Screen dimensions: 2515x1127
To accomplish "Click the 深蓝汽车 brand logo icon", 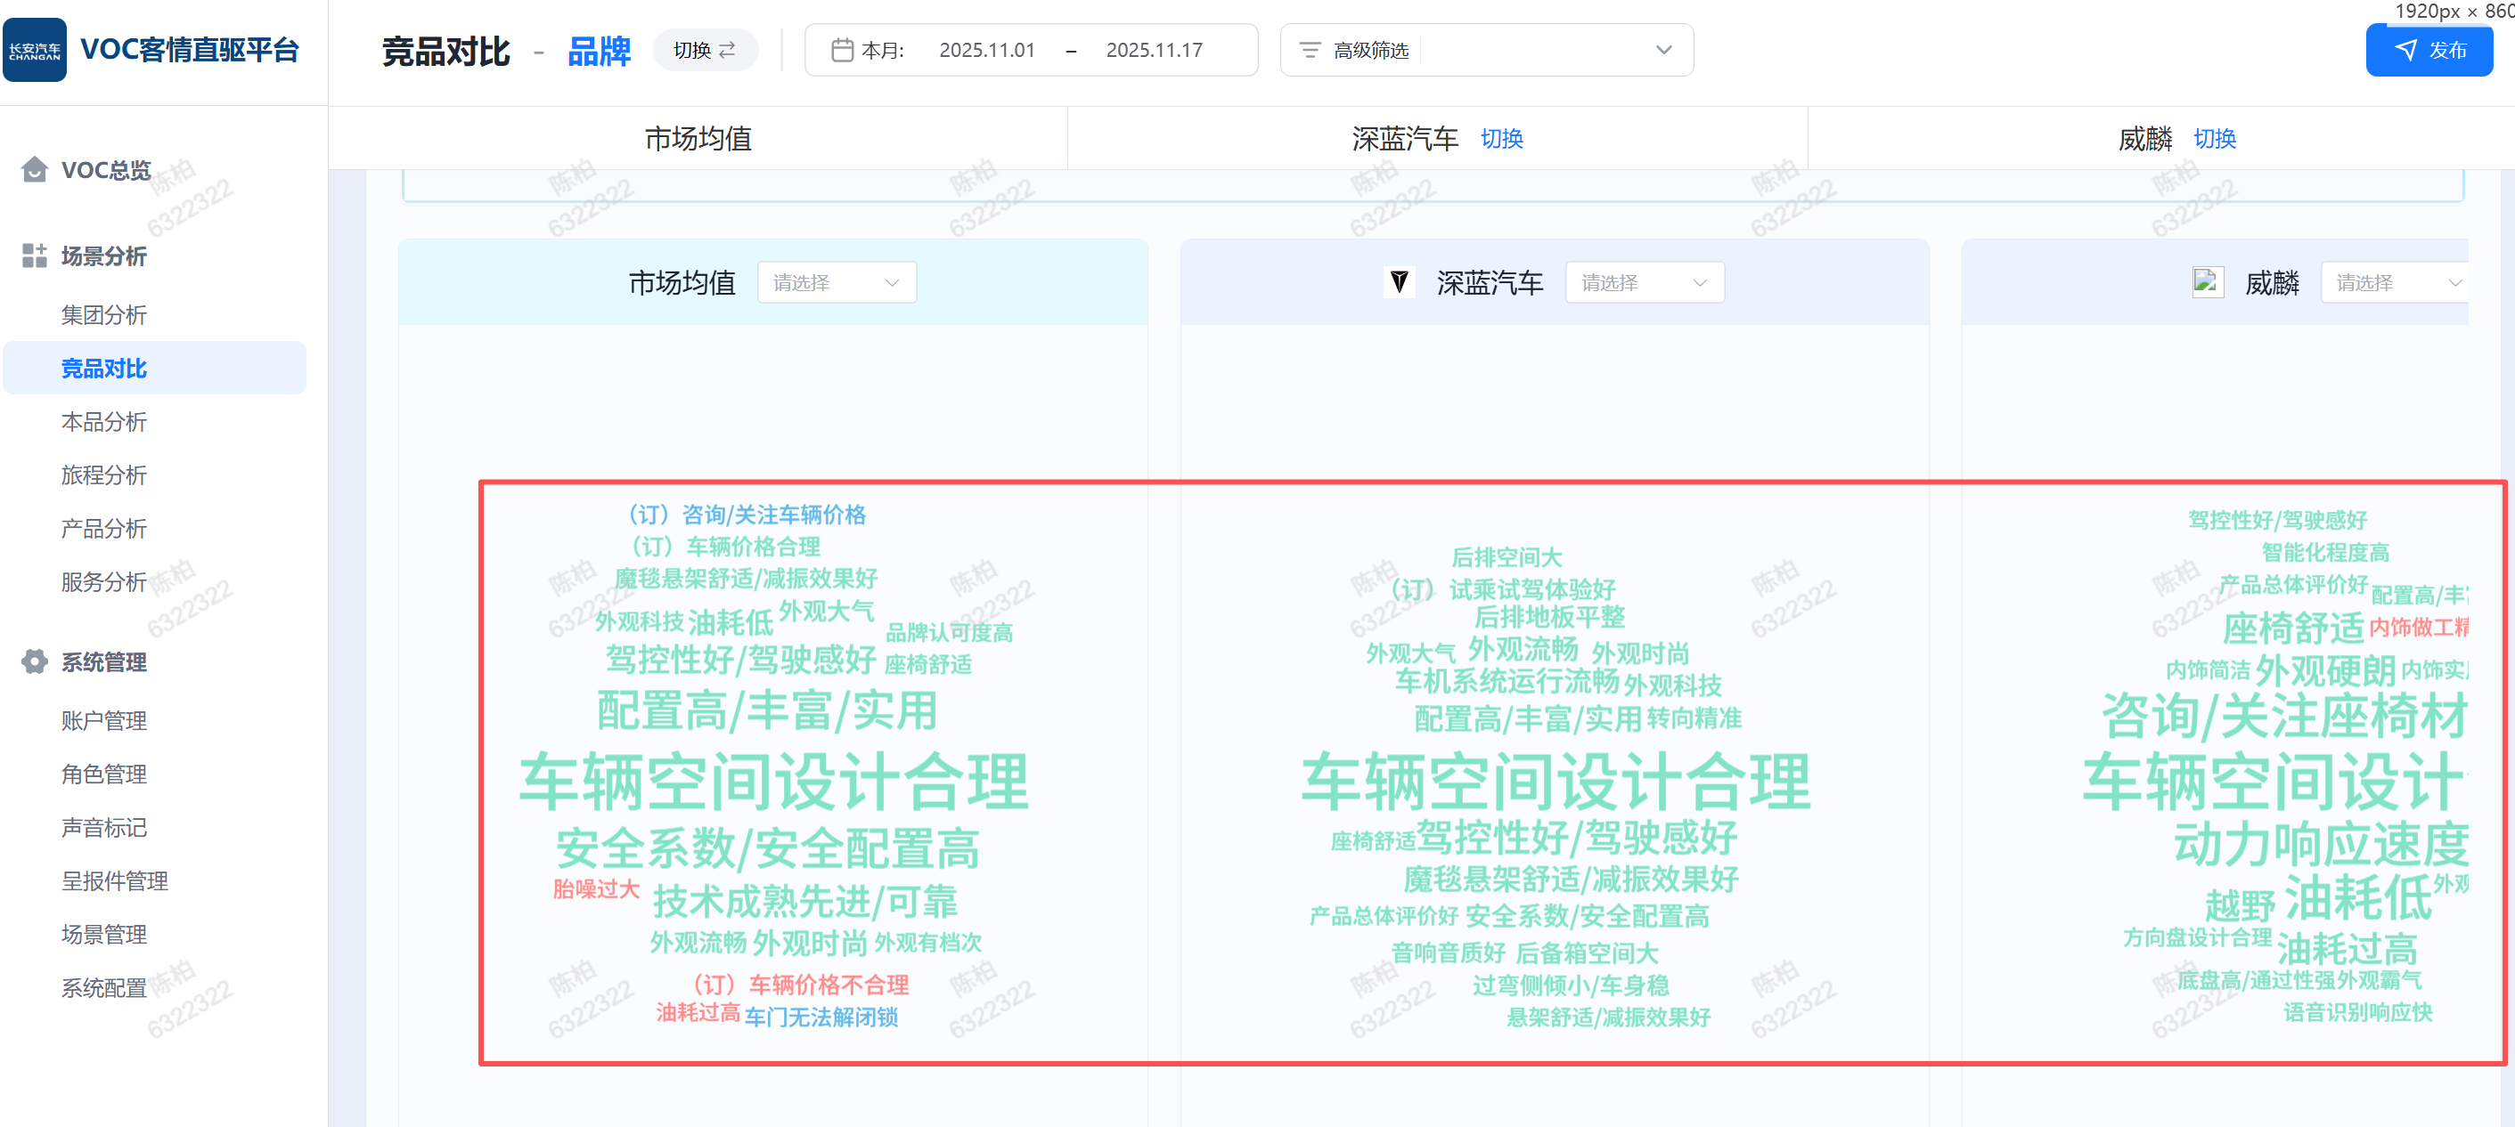I will 1399,283.
